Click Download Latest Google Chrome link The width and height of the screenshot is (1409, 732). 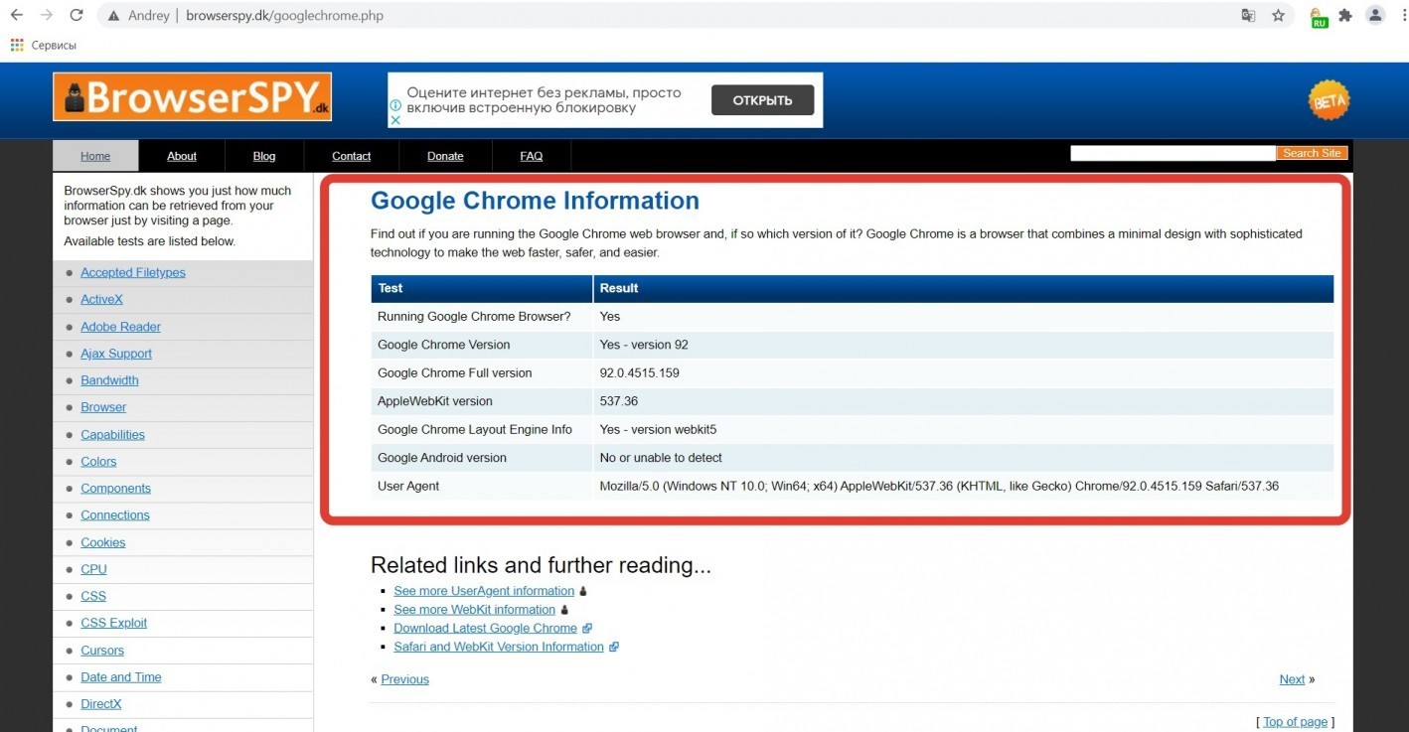coord(485,628)
